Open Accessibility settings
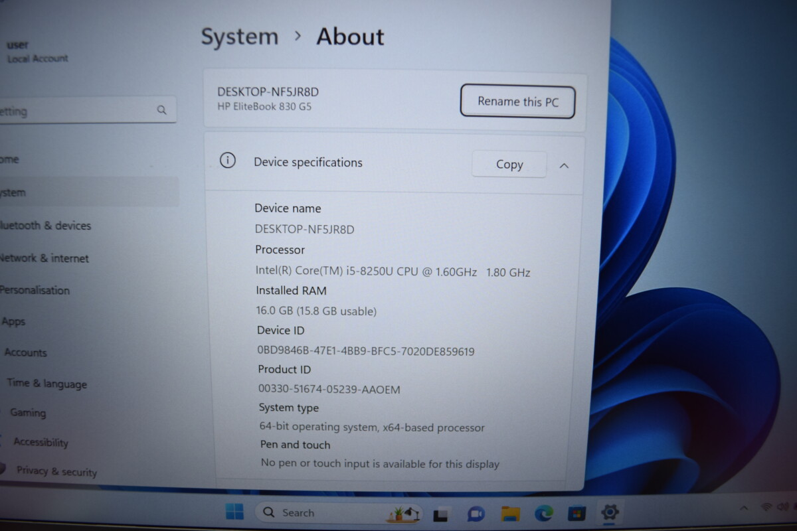 click(x=41, y=442)
